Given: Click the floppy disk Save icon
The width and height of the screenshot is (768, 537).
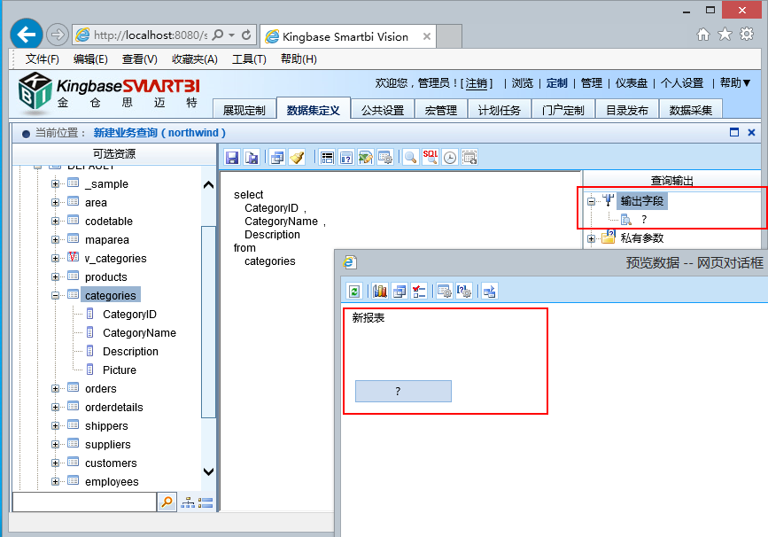Looking at the screenshot, I should click(232, 157).
